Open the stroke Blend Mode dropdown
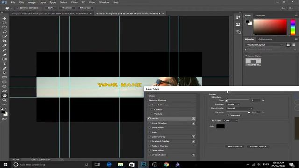The image size is (299, 168). [x=239, y=108]
